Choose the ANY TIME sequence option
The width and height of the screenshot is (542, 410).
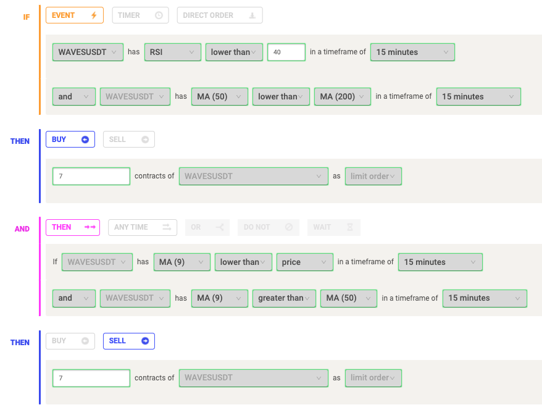pos(143,227)
